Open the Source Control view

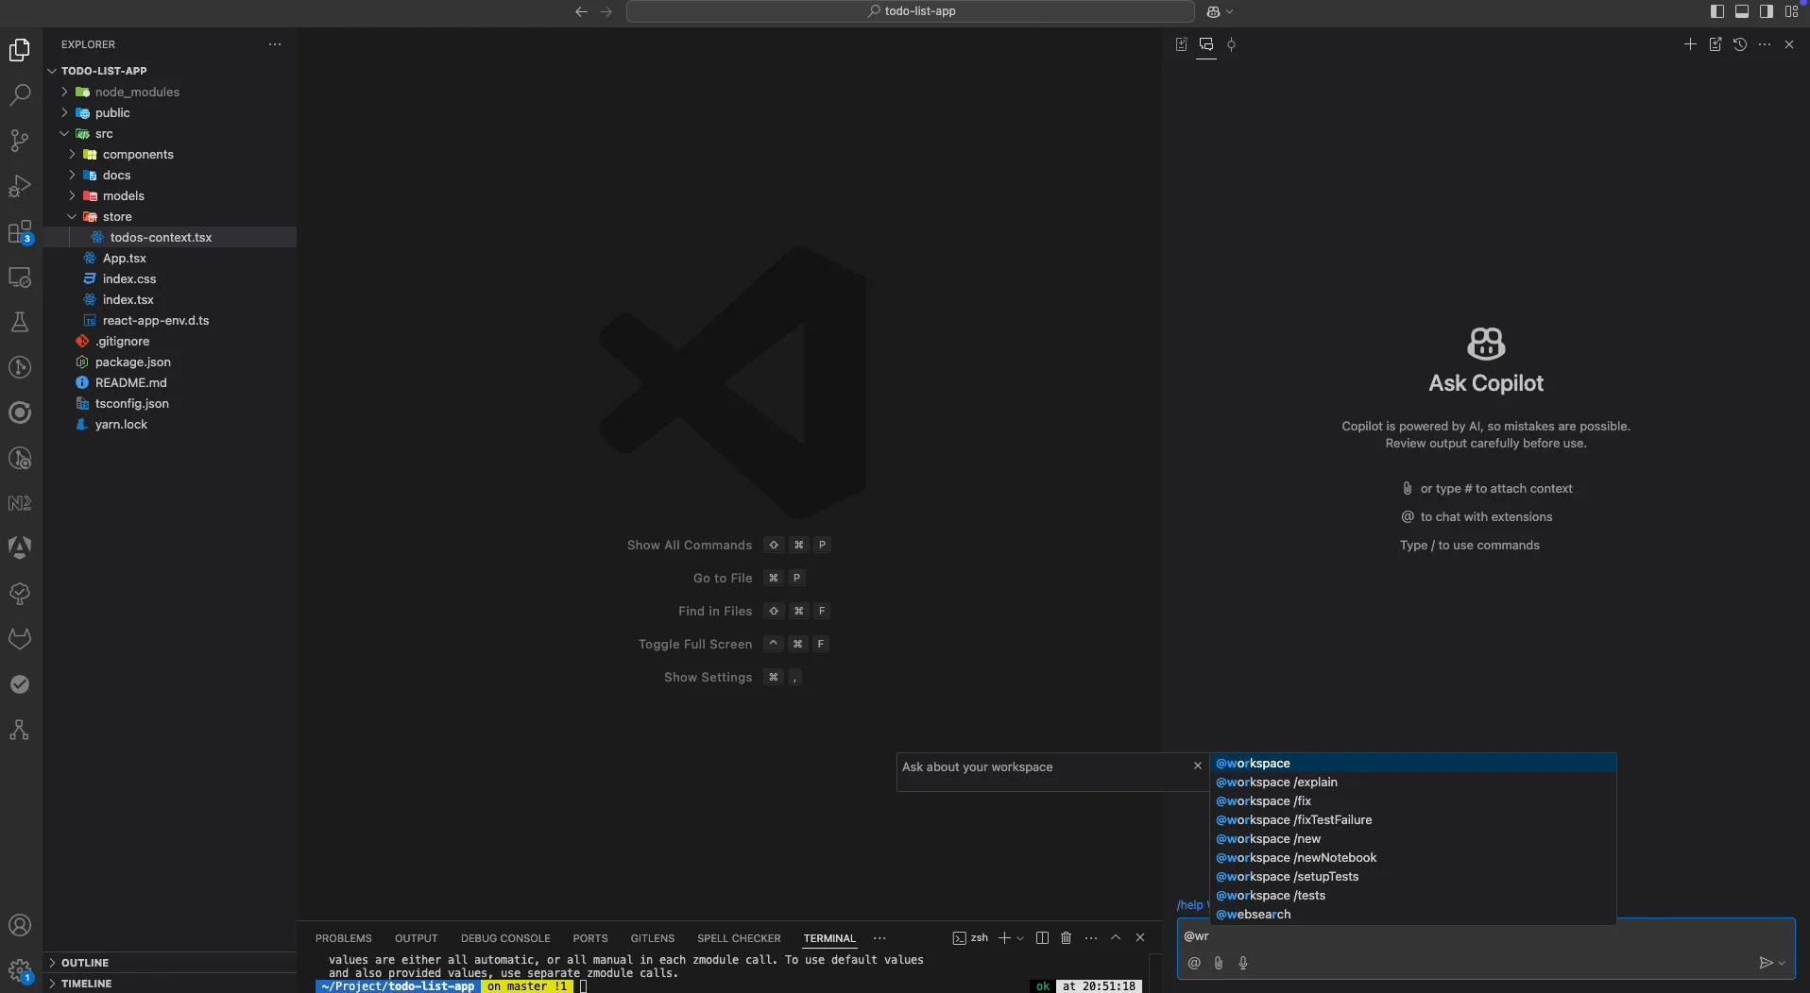(20, 141)
